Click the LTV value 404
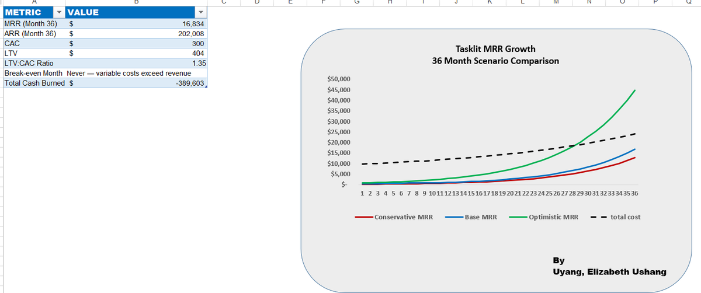 click(x=197, y=53)
